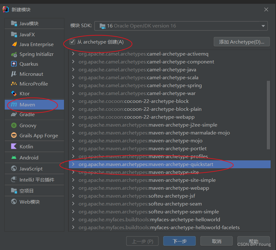Click the 取消 button
The width and height of the screenshot is (276, 250).
point(216,241)
